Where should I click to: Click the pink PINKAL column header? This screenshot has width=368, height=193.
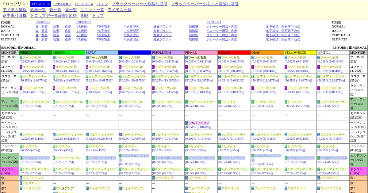coord(201,53)
